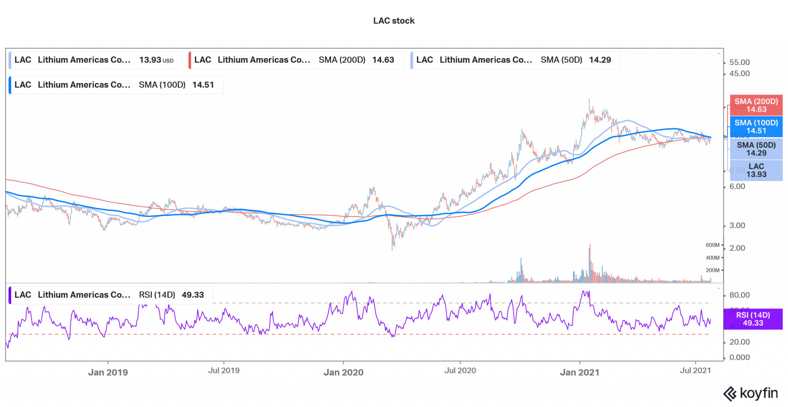The image size is (788, 407).
Task: Click the Jul 2019 time axis label
Action: click(x=224, y=370)
